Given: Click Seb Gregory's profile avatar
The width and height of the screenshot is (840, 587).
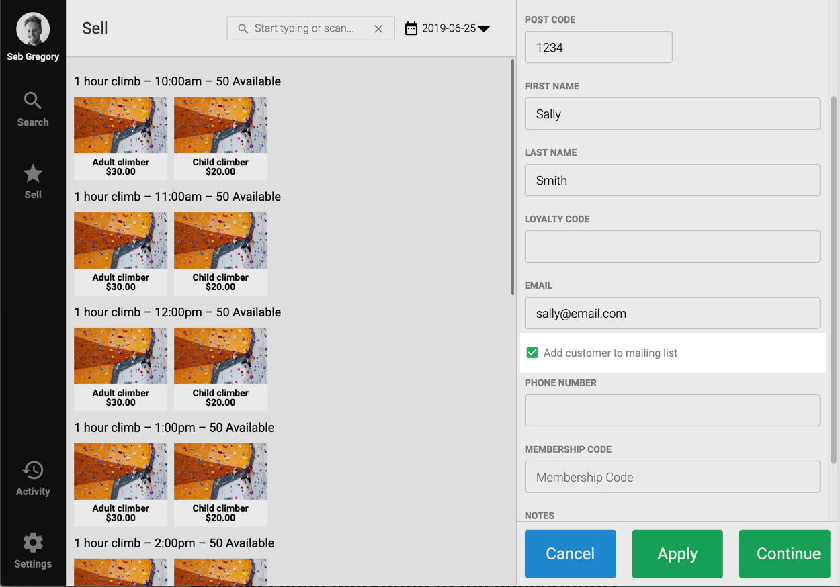Looking at the screenshot, I should [33, 29].
